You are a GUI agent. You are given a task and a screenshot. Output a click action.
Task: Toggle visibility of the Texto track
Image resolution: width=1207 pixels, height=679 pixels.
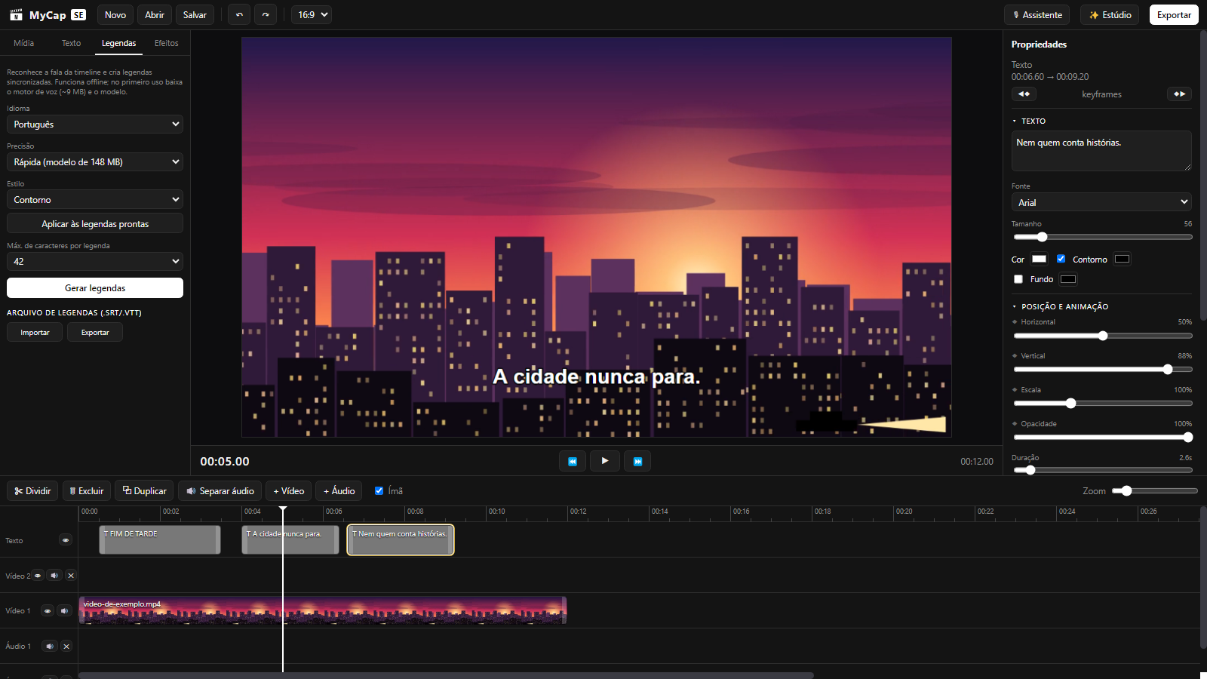[66, 540]
